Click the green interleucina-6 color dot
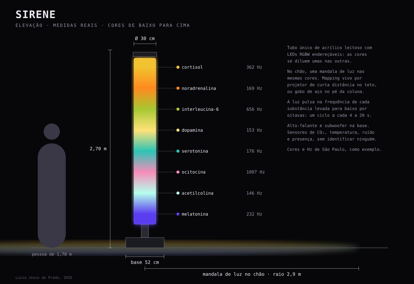The height and width of the screenshot is (284, 414). tap(178, 109)
